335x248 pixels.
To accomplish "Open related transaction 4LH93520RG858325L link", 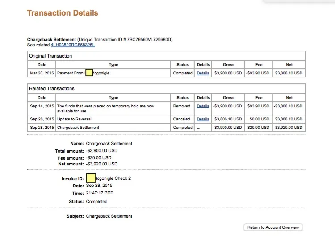I will (x=73, y=45).
